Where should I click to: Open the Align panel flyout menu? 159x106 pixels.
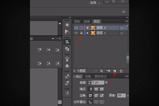(x=59, y=38)
